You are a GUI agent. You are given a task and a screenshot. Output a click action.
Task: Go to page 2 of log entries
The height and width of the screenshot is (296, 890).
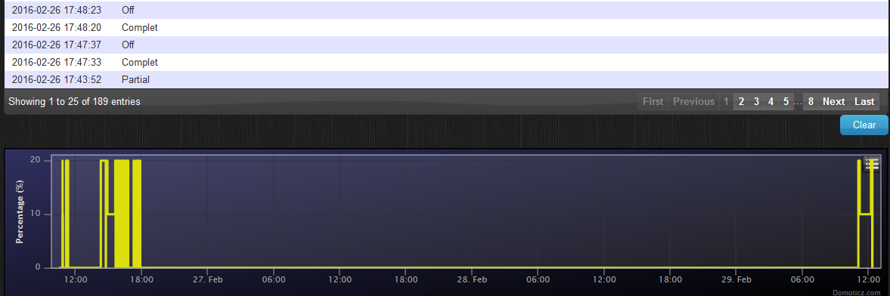coord(741,101)
